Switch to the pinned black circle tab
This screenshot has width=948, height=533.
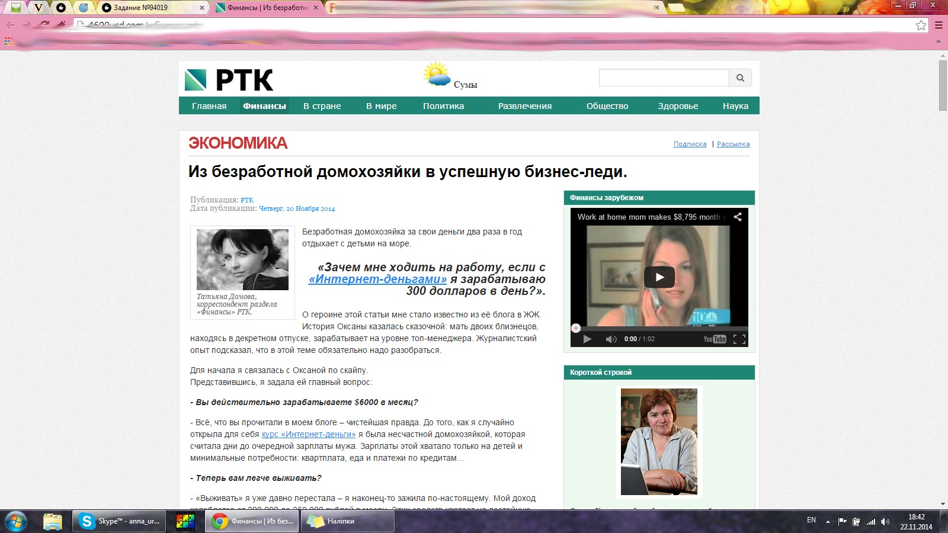60,8
